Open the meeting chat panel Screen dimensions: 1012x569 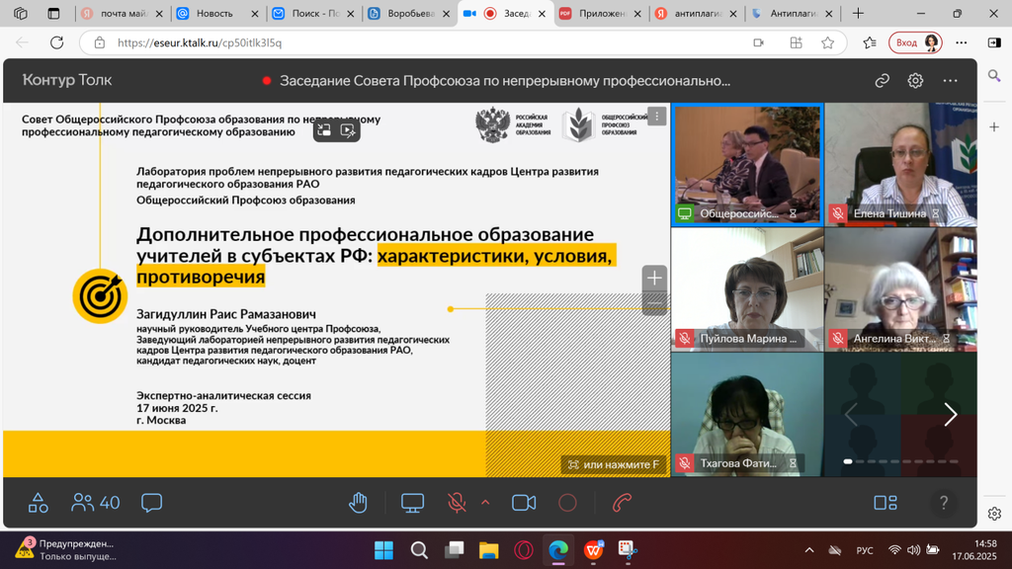(x=151, y=503)
